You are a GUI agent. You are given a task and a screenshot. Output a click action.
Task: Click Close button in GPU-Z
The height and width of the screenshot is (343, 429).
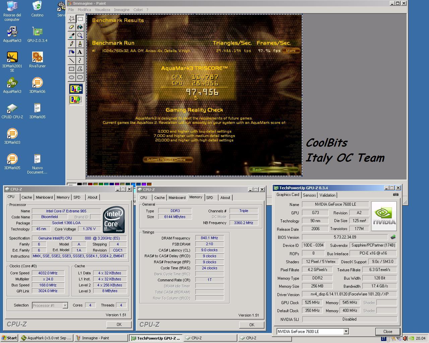coord(388,331)
